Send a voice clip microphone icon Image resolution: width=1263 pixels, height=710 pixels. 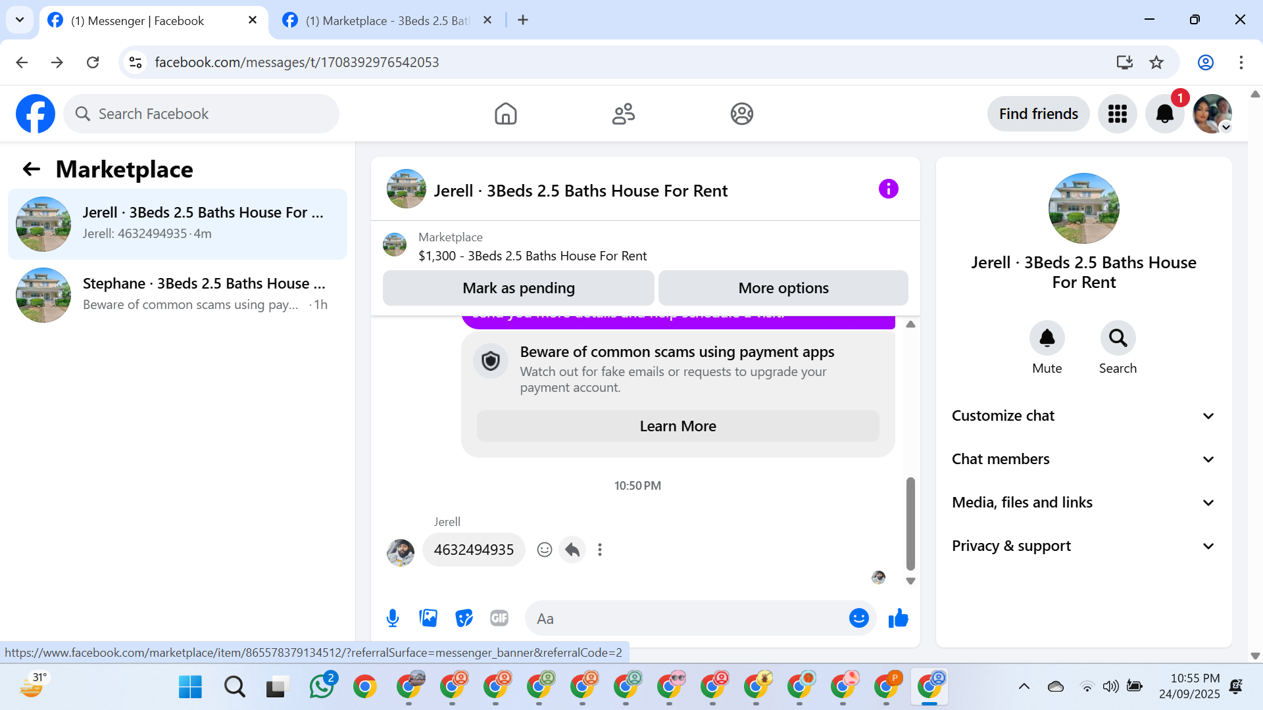[393, 618]
